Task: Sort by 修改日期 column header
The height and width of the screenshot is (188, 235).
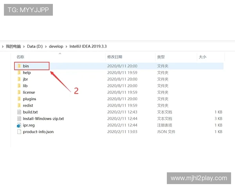Action: 115,57
